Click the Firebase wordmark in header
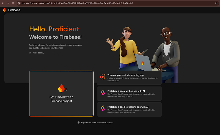 point(14,10)
